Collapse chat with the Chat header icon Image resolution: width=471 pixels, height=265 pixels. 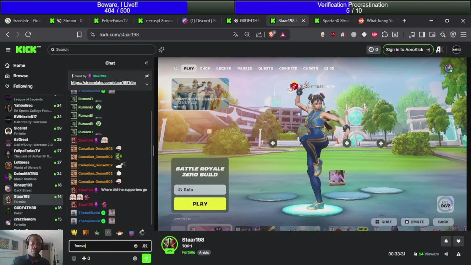pos(146,63)
